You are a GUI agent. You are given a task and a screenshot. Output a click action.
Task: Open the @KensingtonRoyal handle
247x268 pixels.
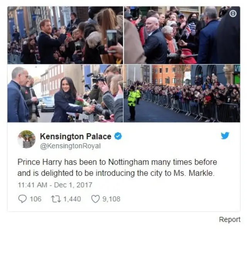tap(70, 146)
